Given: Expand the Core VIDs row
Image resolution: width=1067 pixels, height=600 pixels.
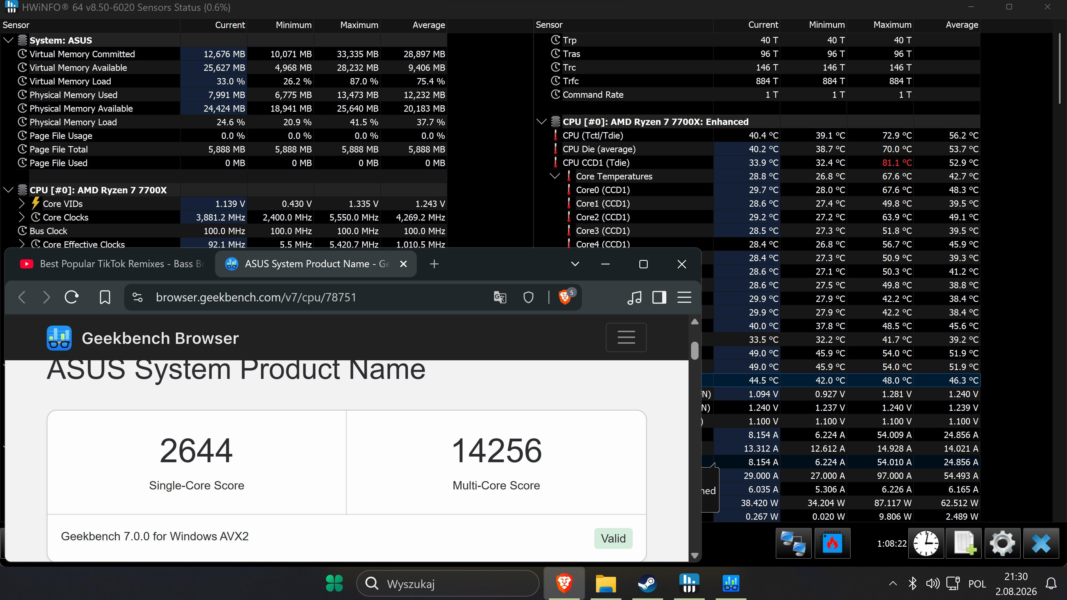Looking at the screenshot, I should coord(22,204).
